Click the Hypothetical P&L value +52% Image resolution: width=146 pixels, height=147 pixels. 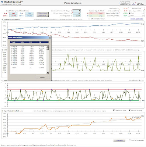point(125,13)
